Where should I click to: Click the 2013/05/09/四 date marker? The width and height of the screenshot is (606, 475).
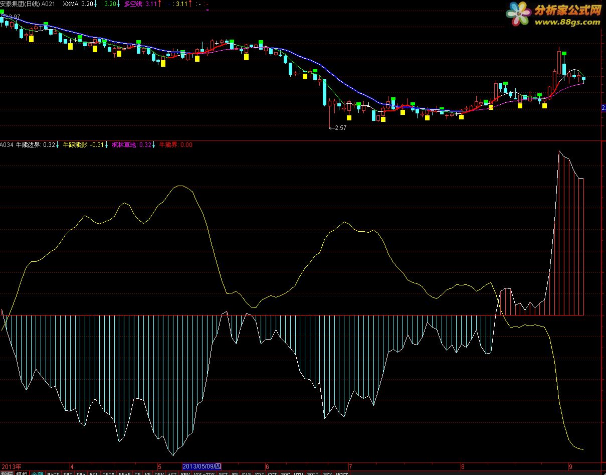tap(202, 466)
